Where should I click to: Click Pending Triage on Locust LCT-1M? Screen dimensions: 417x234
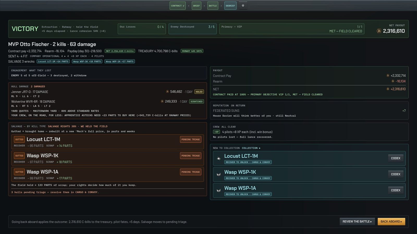pyautogui.click(x=191, y=139)
